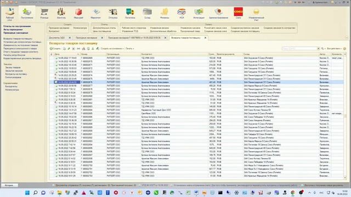
Task: Open the red Союз section
Action: click(239, 13)
